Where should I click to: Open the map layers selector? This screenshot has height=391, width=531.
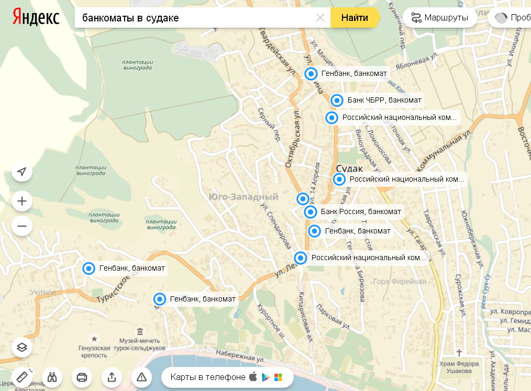tap(22, 348)
